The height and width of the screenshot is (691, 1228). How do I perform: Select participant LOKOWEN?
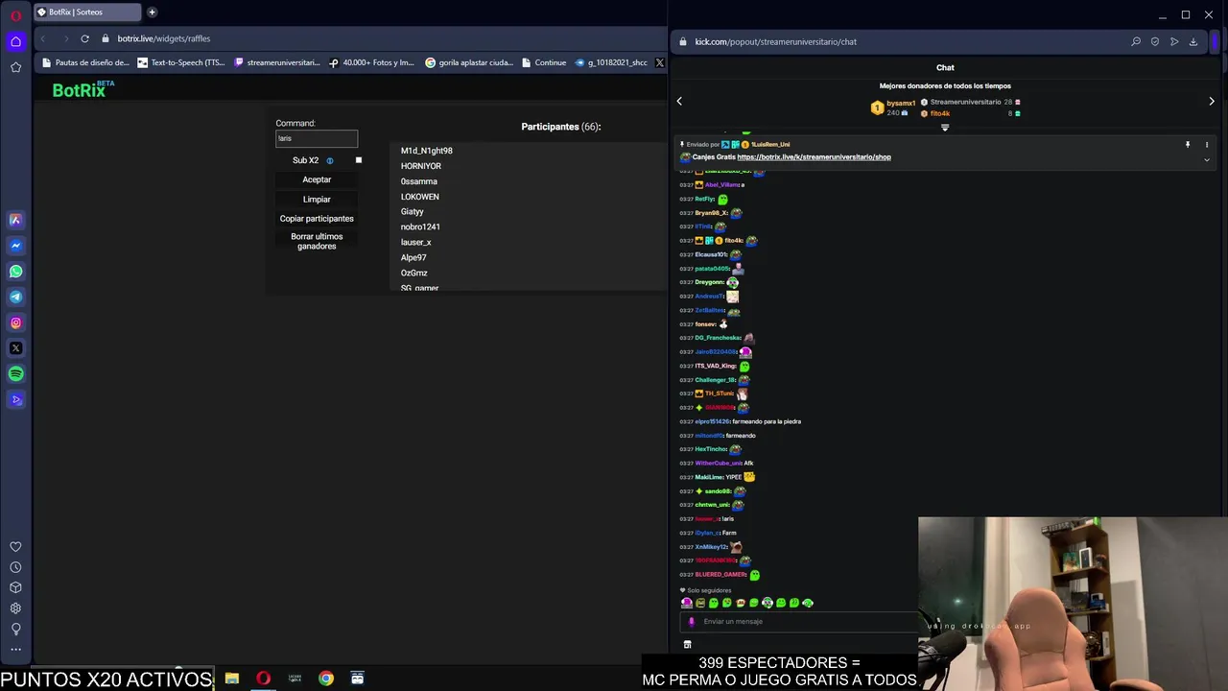click(419, 197)
